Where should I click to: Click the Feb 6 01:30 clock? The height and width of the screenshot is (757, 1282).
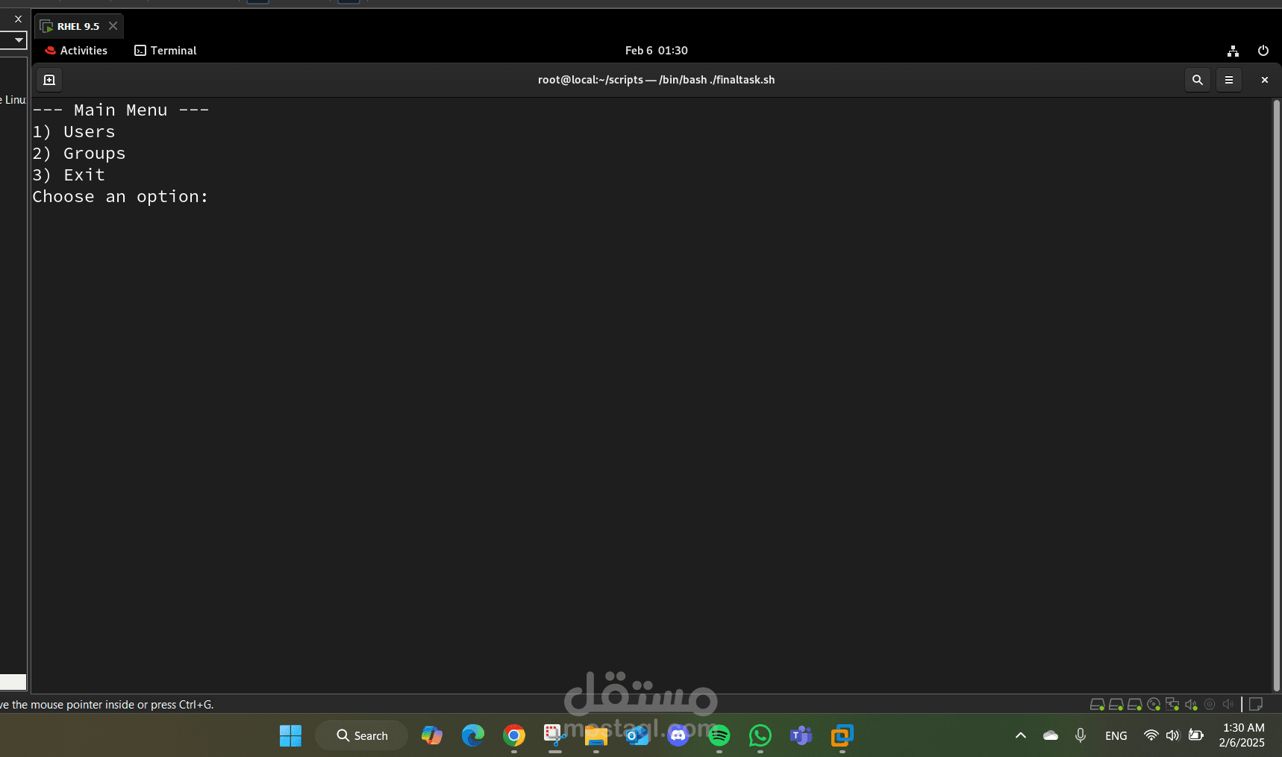pyautogui.click(x=656, y=51)
